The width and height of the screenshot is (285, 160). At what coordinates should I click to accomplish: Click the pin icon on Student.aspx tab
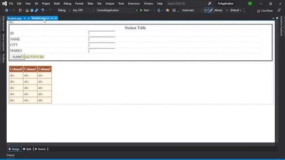pyautogui.click(x=25, y=18)
